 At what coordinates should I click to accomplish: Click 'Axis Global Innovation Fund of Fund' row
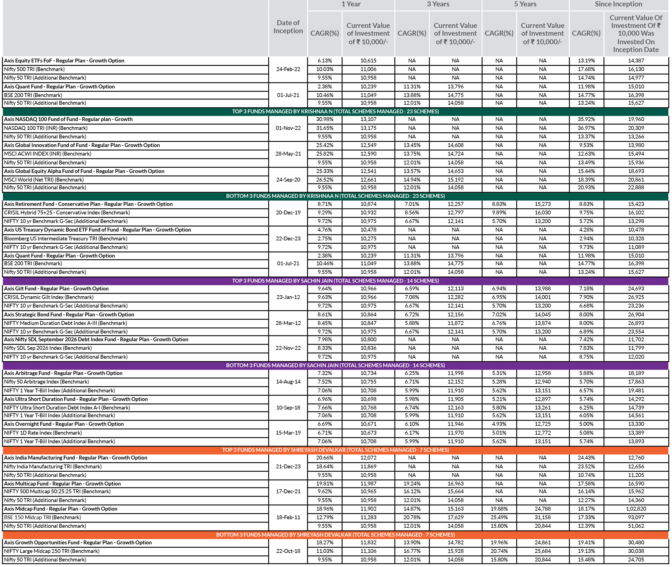82,145
